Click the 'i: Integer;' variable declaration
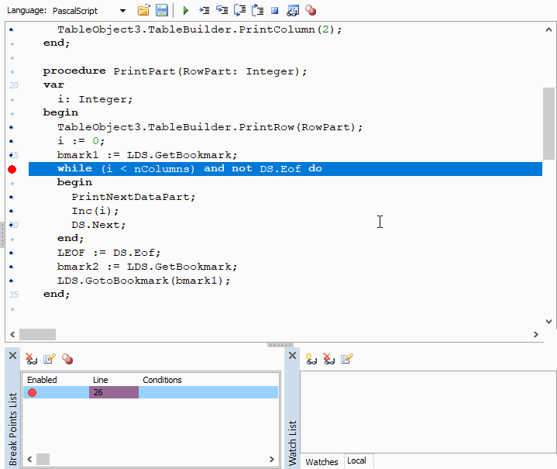The width and height of the screenshot is (557, 469). click(x=95, y=99)
